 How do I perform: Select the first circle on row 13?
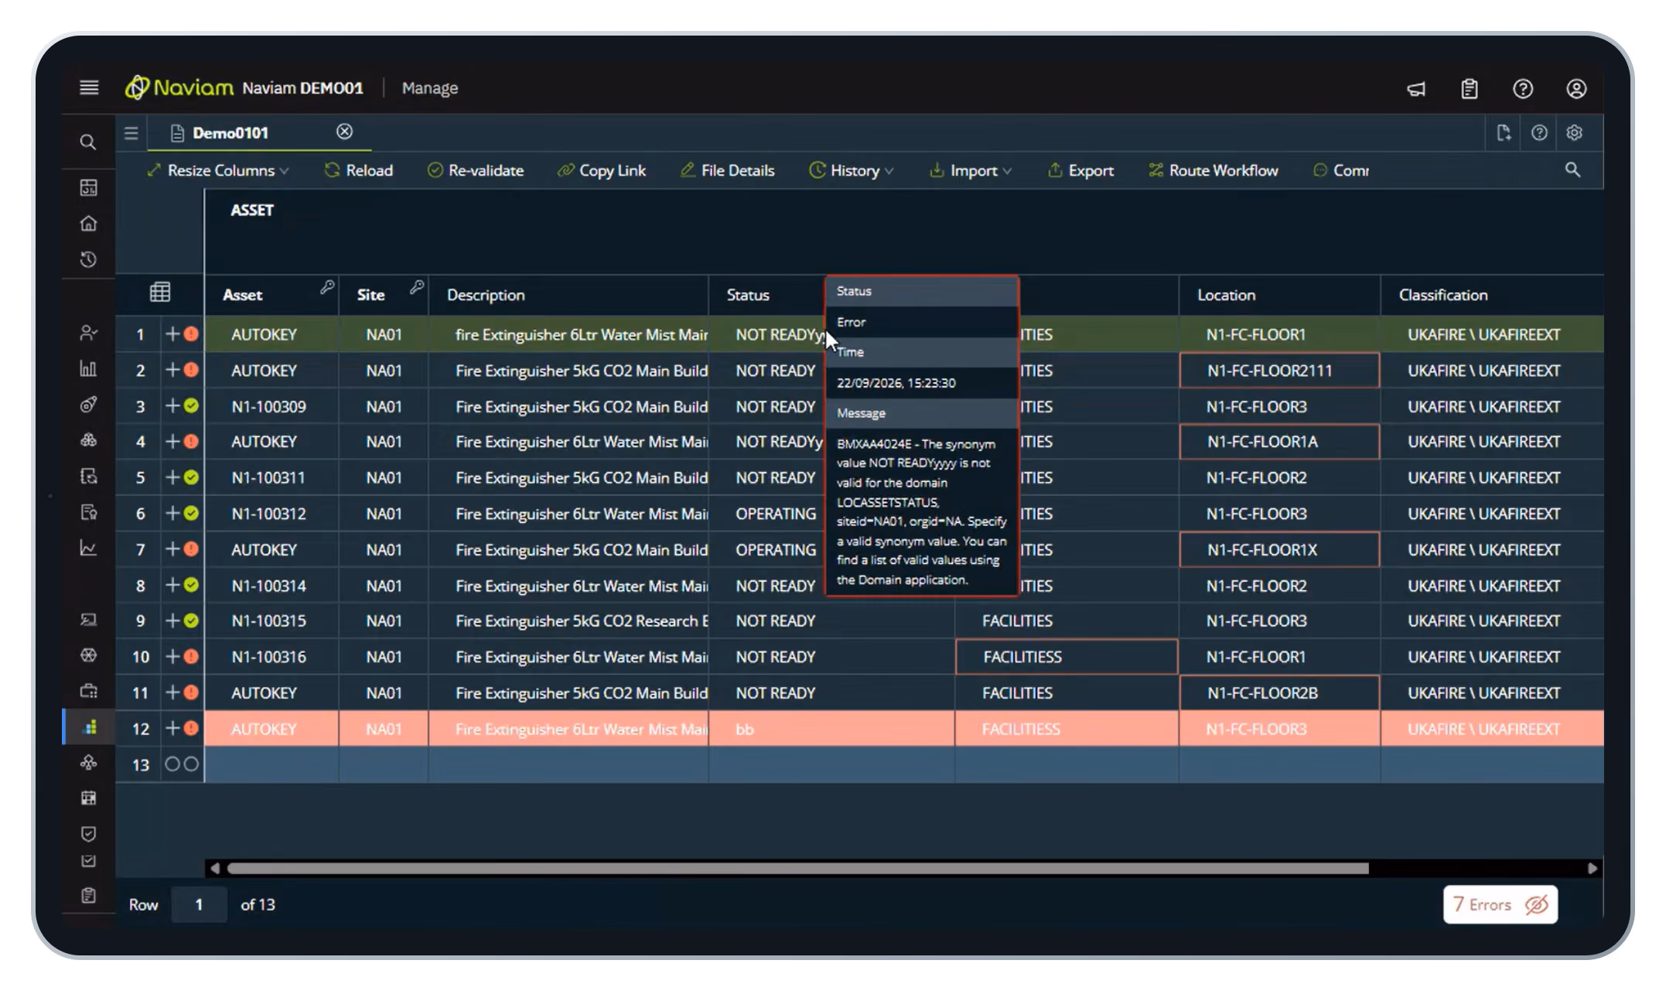point(172,764)
